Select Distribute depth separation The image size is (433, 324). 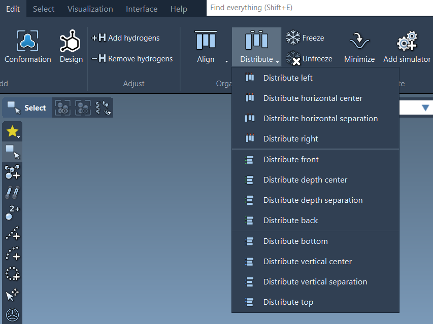click(x=313, y=200)
